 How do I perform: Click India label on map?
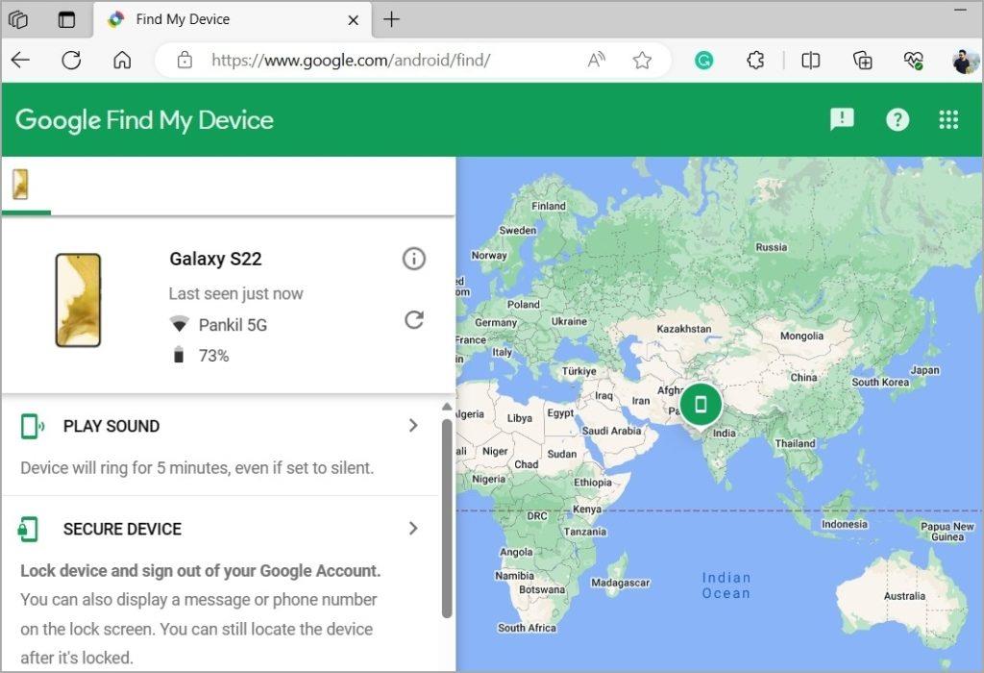tap(725, 433)
